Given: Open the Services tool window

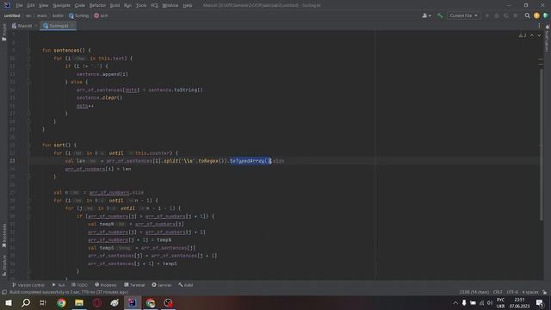Looking at the screenshot, I should click(x=162, y=285).
